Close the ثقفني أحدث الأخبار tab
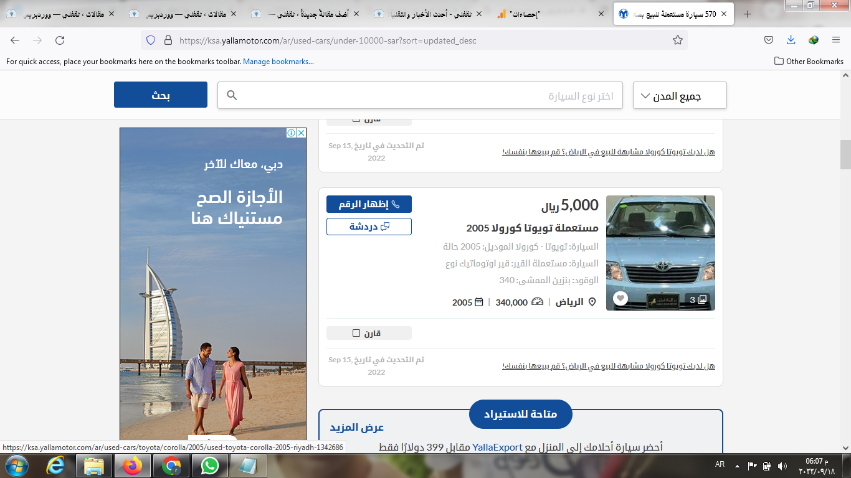The height and width of the screenshot is (478, 851). pos(478,14)
